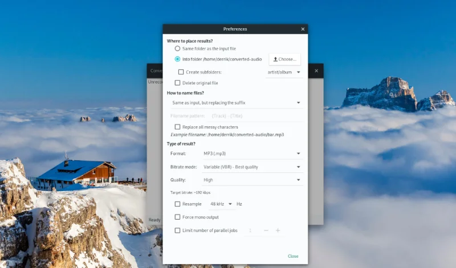Tick the Delete original file checkbox
456x268 pixels.
point(177,83)
